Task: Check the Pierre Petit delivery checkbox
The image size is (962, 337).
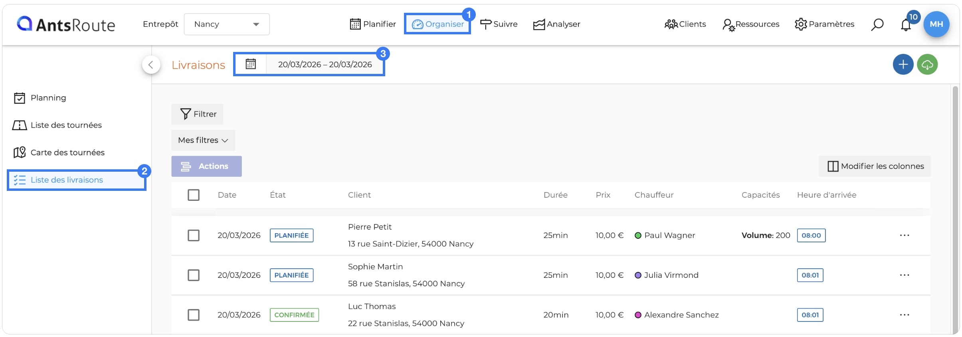Action: [194, 235]
